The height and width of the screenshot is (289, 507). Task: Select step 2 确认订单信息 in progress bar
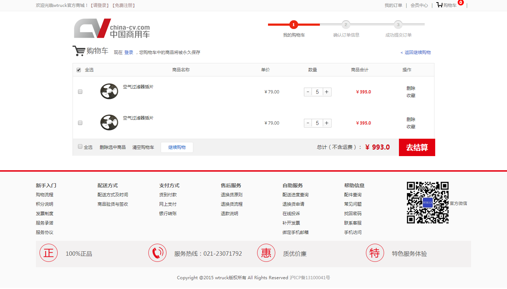pyautogui.click(x=346, y=25)
